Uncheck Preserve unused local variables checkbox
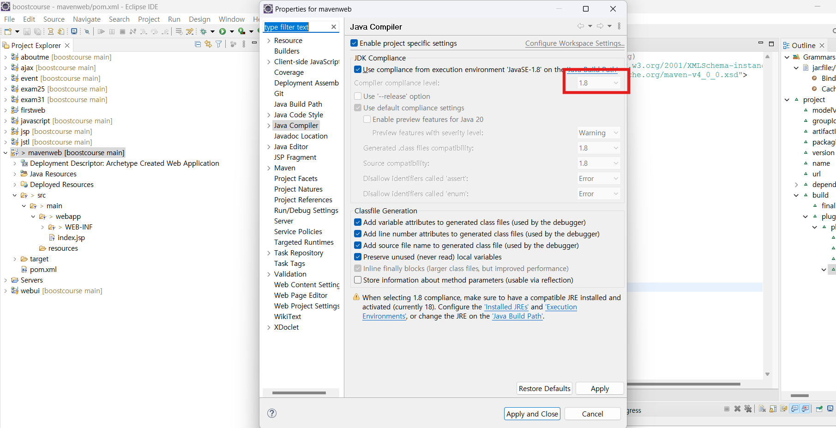The image size is (836, 428). click(x=358, y=257)
